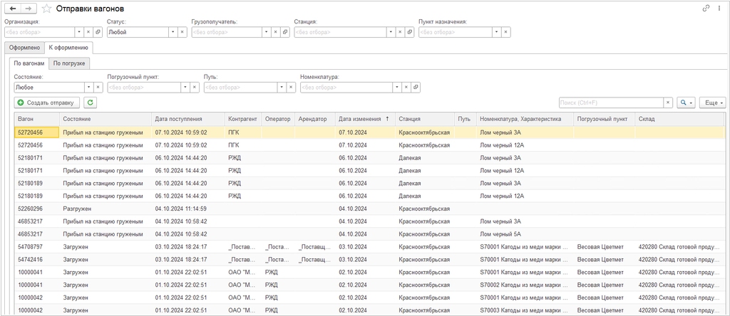
Task: Copy the page link using the chain icon
Action: pyautogui.click(x=706, y=9)
